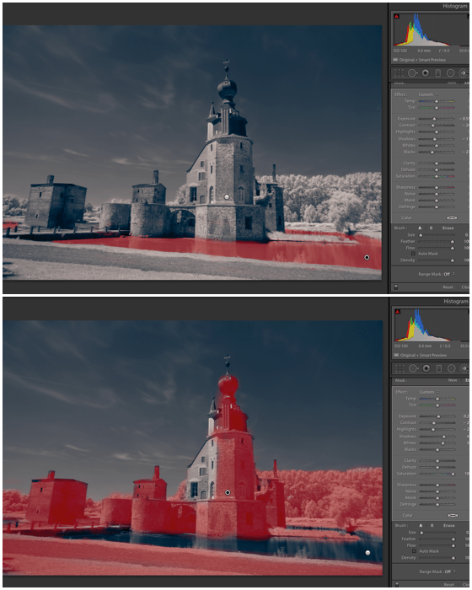Click Highlights slider handle in lower panel
472x590 pixels.
tap(433, 429)
